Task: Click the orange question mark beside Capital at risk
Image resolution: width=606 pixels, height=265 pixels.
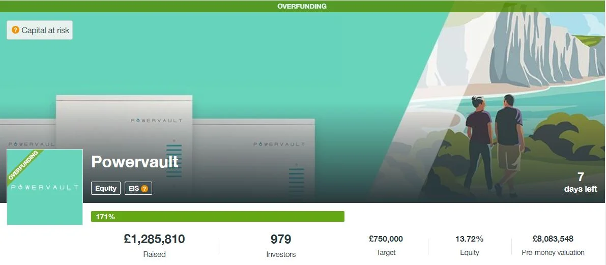Action: point(15,30)
